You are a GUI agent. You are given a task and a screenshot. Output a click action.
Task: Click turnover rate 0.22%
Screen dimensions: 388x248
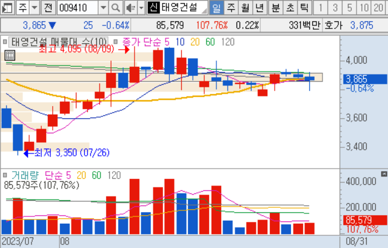[247, 25]
